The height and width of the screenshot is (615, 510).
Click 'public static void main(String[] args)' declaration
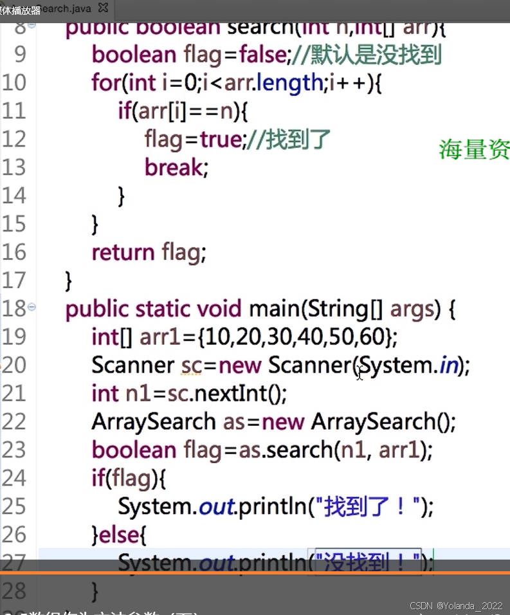[x=253, y=309]
